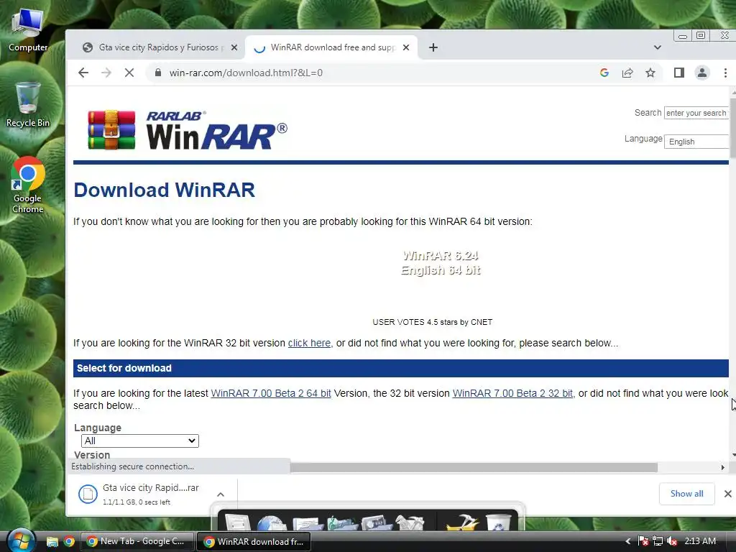The width and height of the screenshot is (736, 552).
Task: Switch to Gta vice city Rapidos tab
Action: (160, 47)
